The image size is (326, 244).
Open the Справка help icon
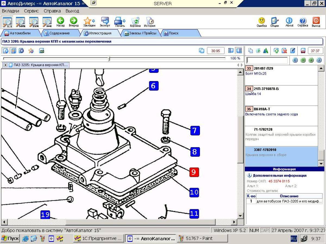[x=303, y=22]
